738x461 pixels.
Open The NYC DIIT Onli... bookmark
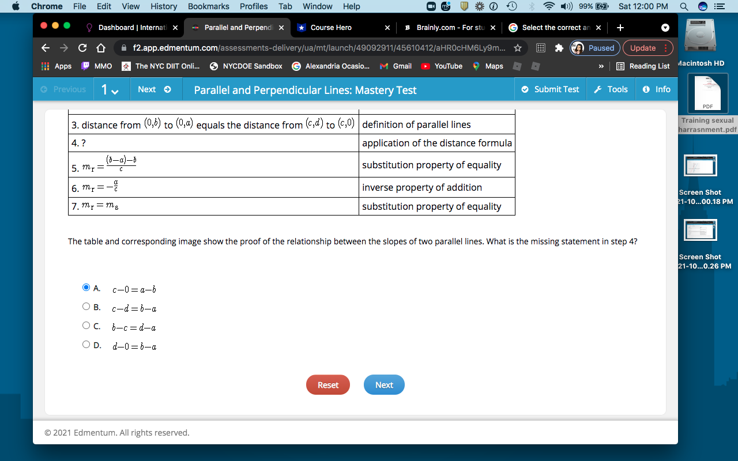(161, 66)
